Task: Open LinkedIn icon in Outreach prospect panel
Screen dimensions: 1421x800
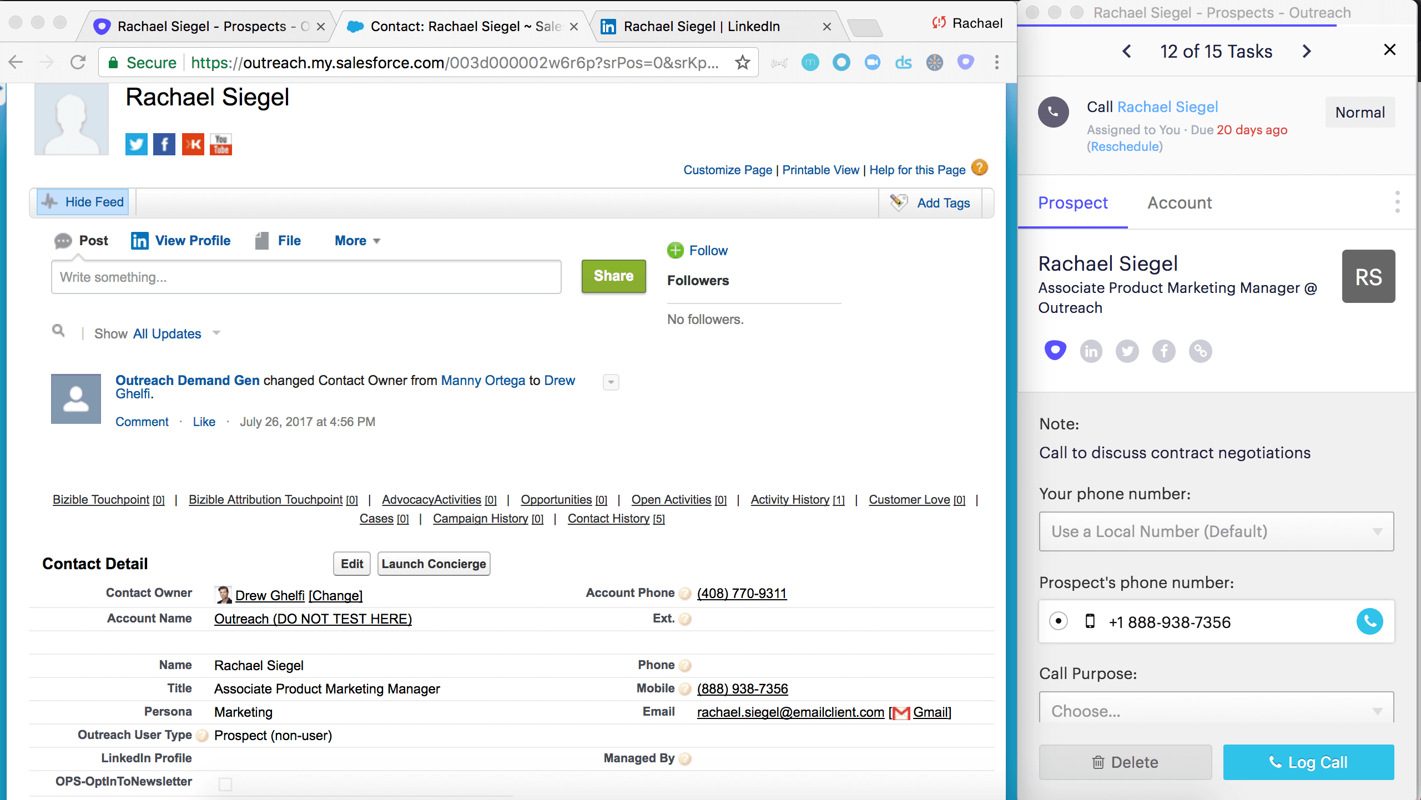Action: (1091, 351)
